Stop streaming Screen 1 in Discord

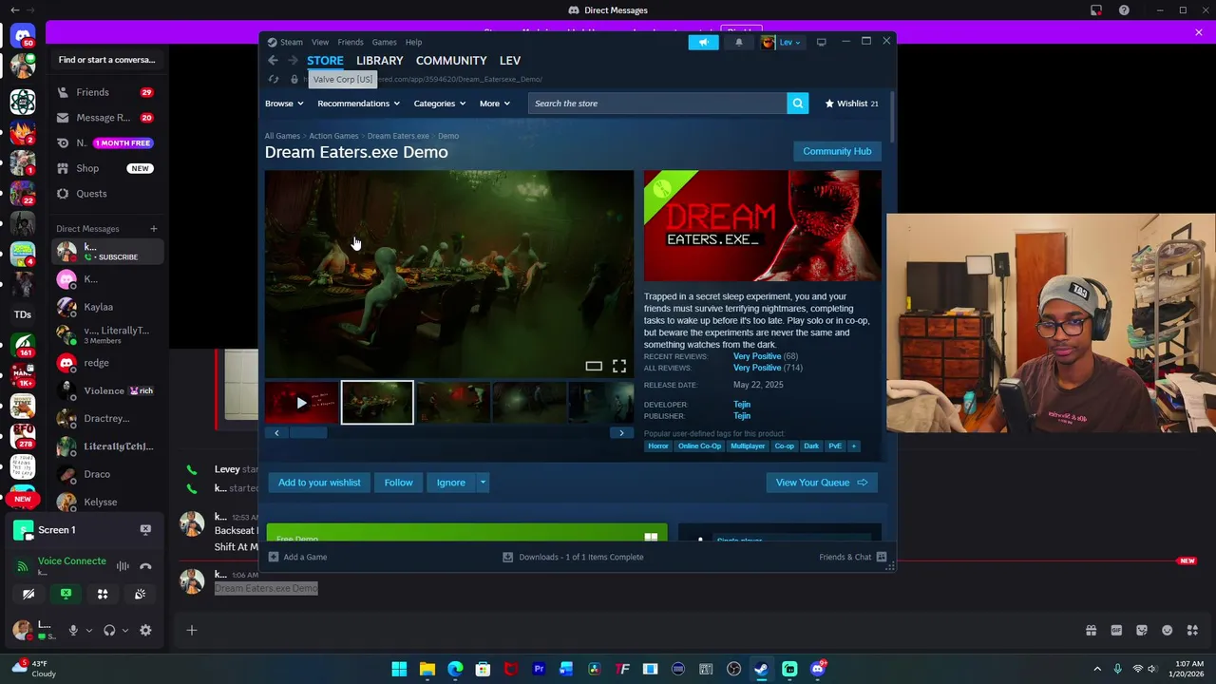coord(145,530)
